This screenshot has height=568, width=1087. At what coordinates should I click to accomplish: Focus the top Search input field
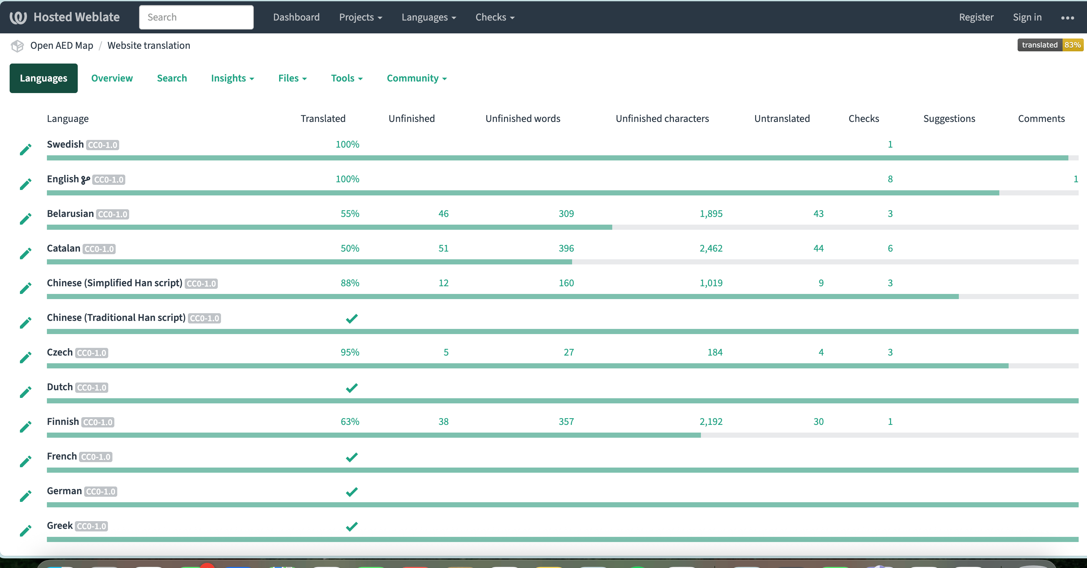196,17
